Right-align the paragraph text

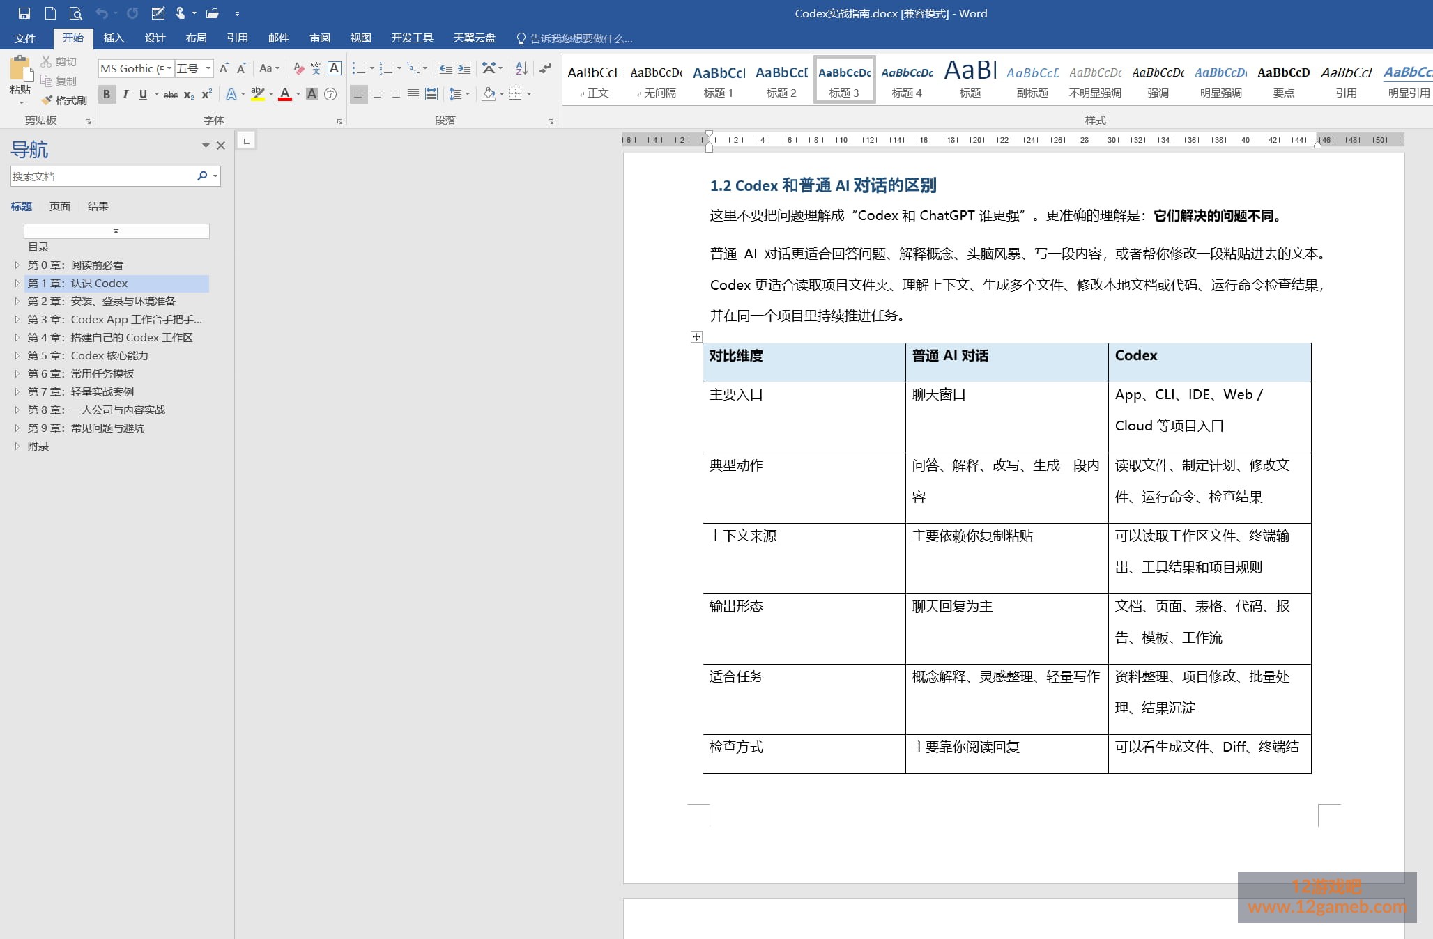395,94
